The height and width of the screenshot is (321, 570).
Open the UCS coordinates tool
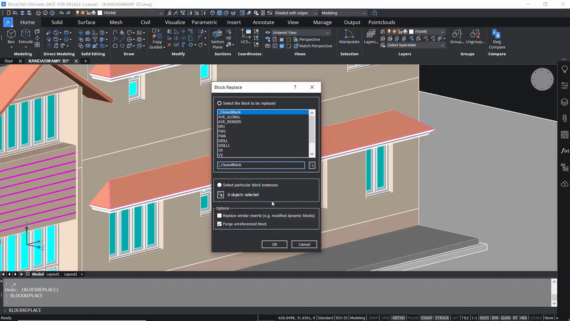pos(246,37)
